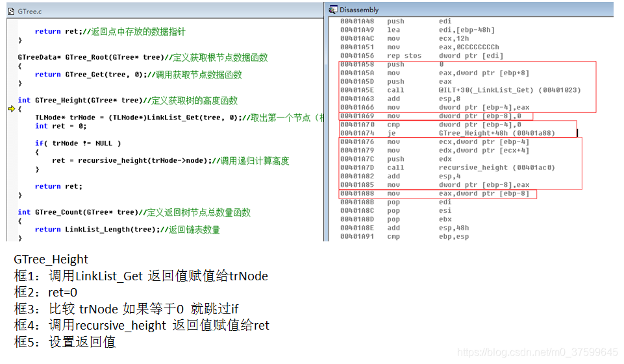The image size is (624, 364).
Task: Click the call _LinkList_Get line at 00401A5E
Action: click(x=460, y=90)
